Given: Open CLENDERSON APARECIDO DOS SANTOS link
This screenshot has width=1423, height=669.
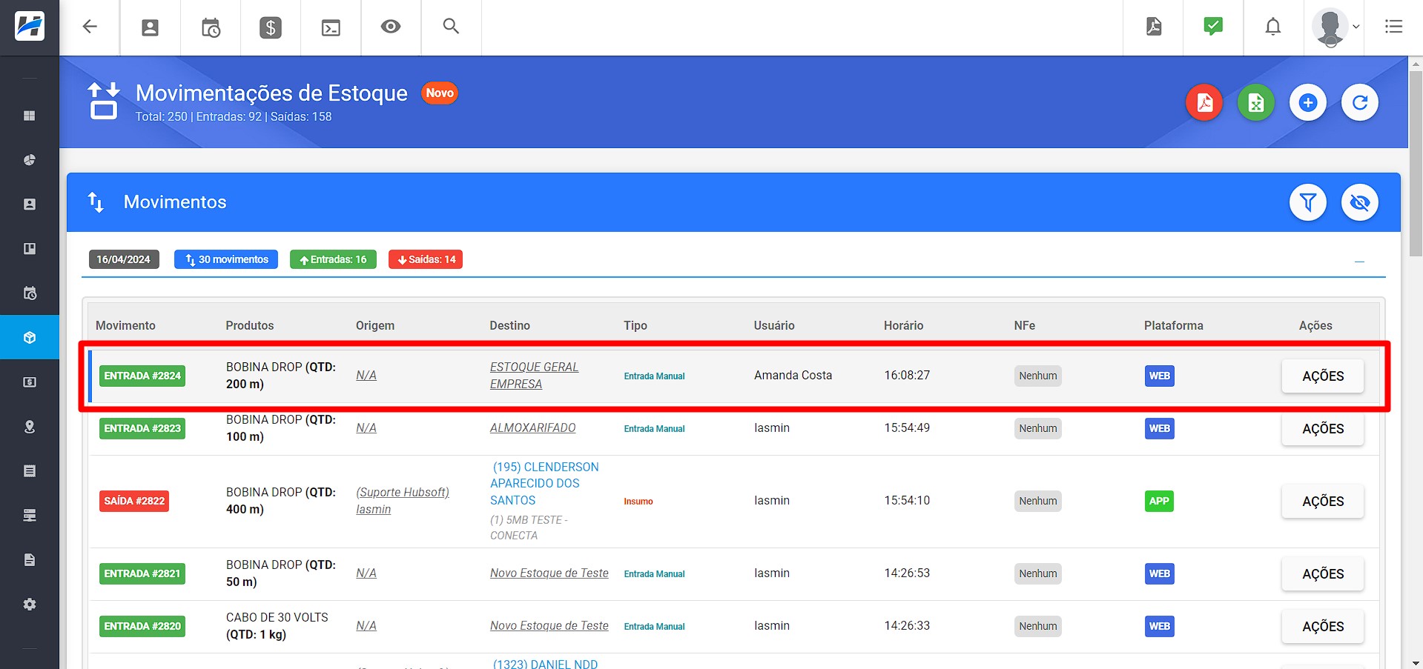Looking at the screenshot, I should click(x=546, y=484).
